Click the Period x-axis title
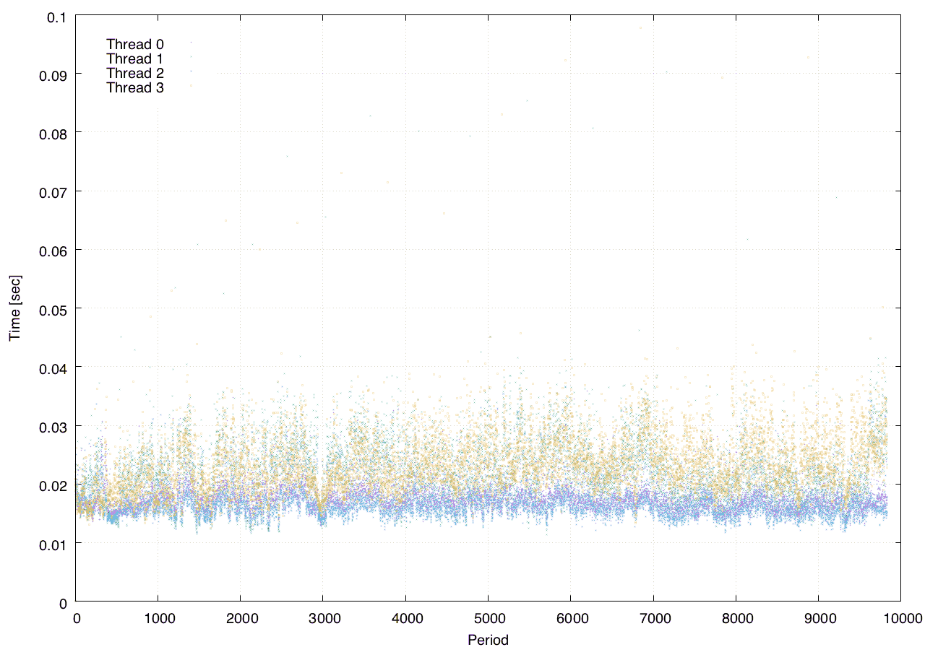925x647 pixels. pos(488,639)
